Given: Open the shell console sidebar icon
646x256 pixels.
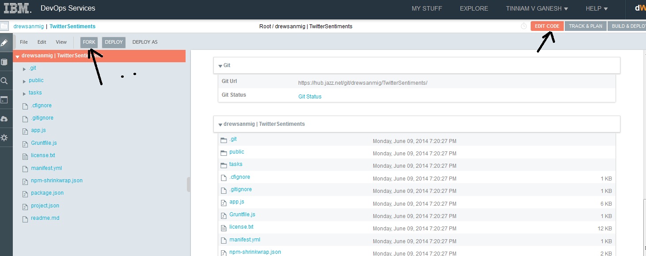Looking at the screenshot, I should 4,100.
